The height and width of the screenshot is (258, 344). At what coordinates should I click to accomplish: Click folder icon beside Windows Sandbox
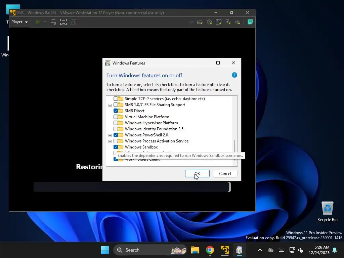pos(121,147)
